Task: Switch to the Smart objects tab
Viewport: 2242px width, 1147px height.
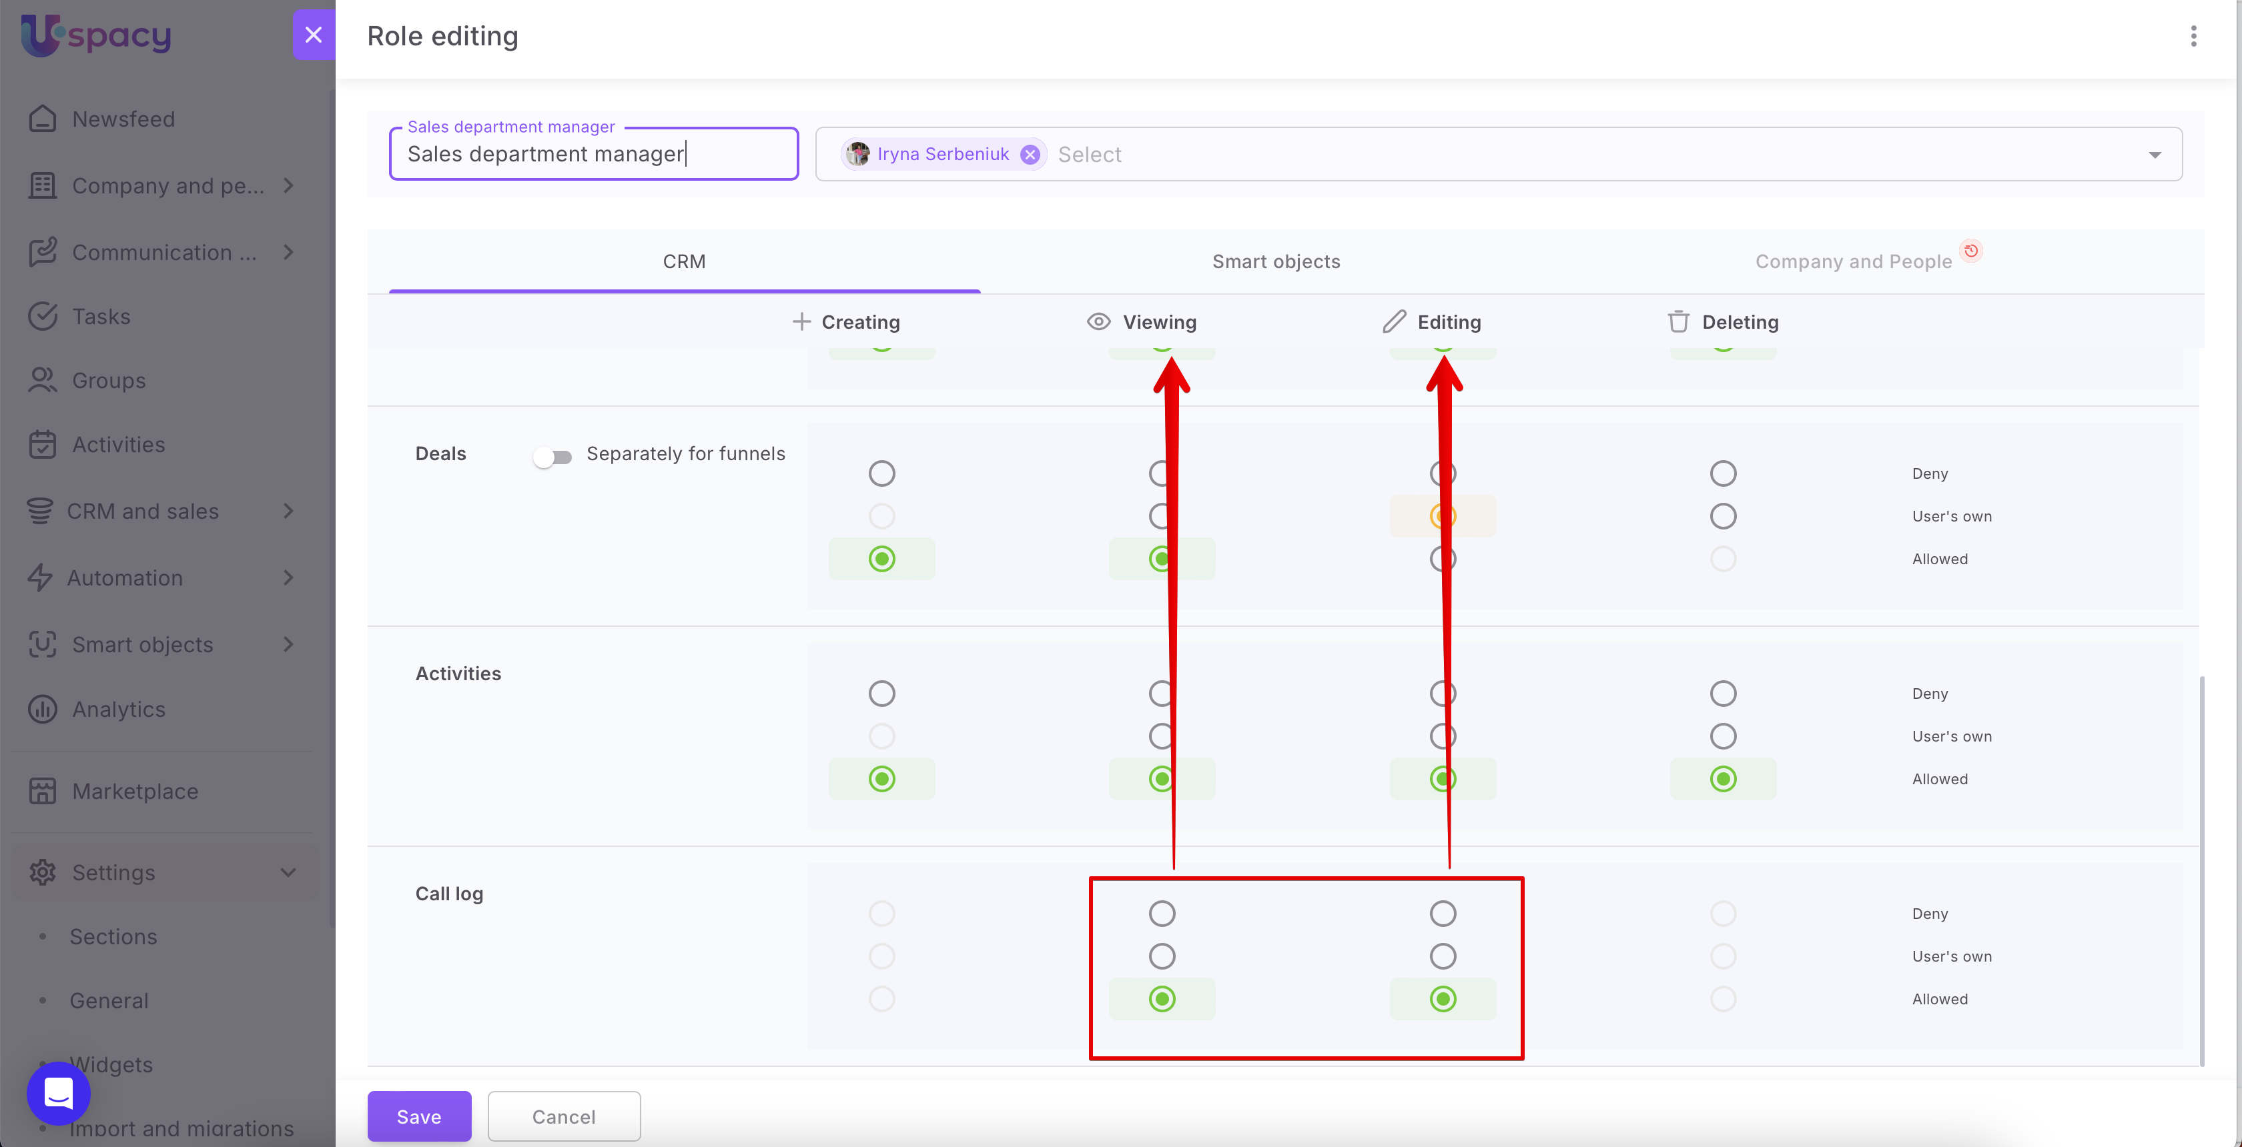Action: pyautogui.click(x=1276, y=262)
